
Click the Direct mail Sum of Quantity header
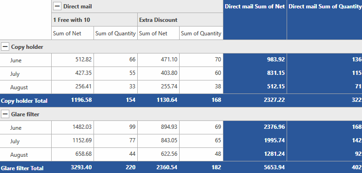click(325, 20)
